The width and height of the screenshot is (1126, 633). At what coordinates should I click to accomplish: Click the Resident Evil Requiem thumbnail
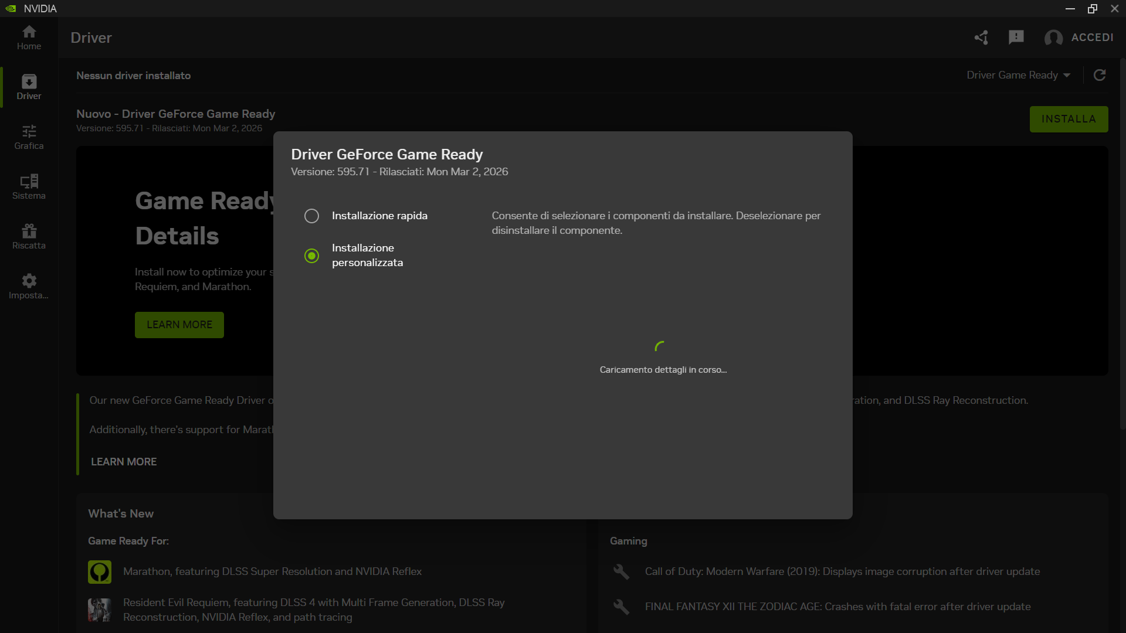click(100, 610)
